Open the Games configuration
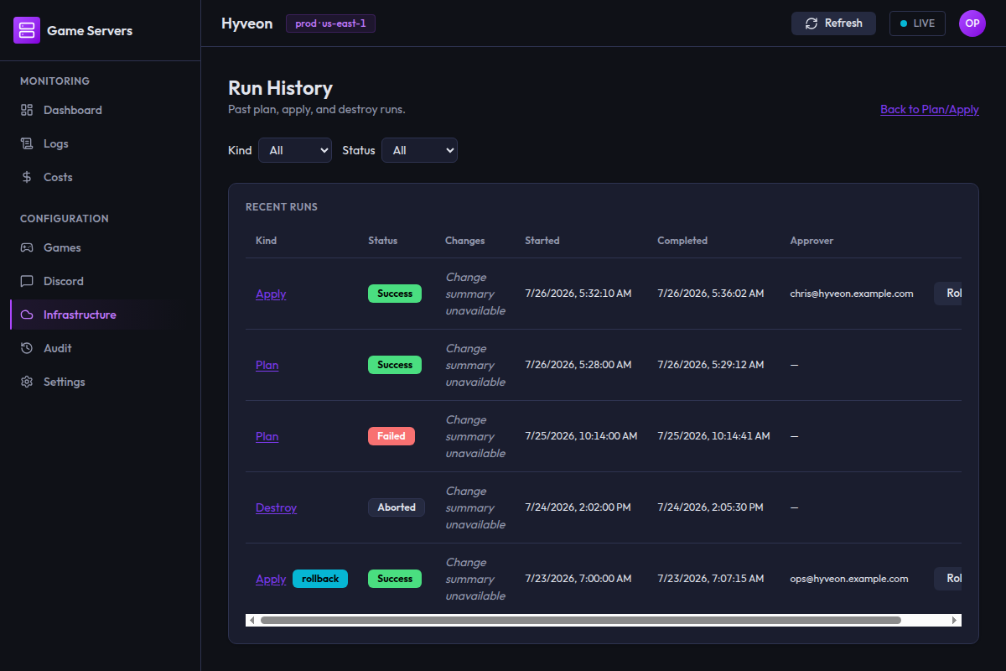1006x671 pixels. 100,247
